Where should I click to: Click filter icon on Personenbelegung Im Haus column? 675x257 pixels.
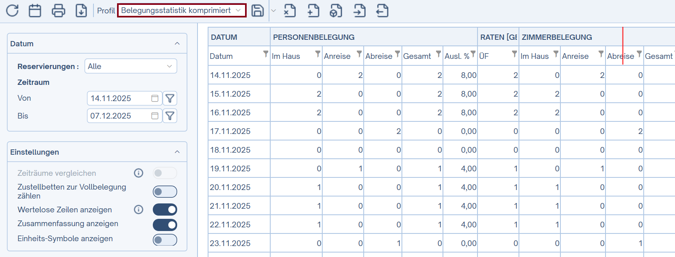[x=318, y=54]
